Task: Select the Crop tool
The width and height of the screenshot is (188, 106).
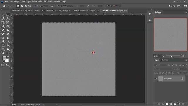Action: click(x=3, y=22)
